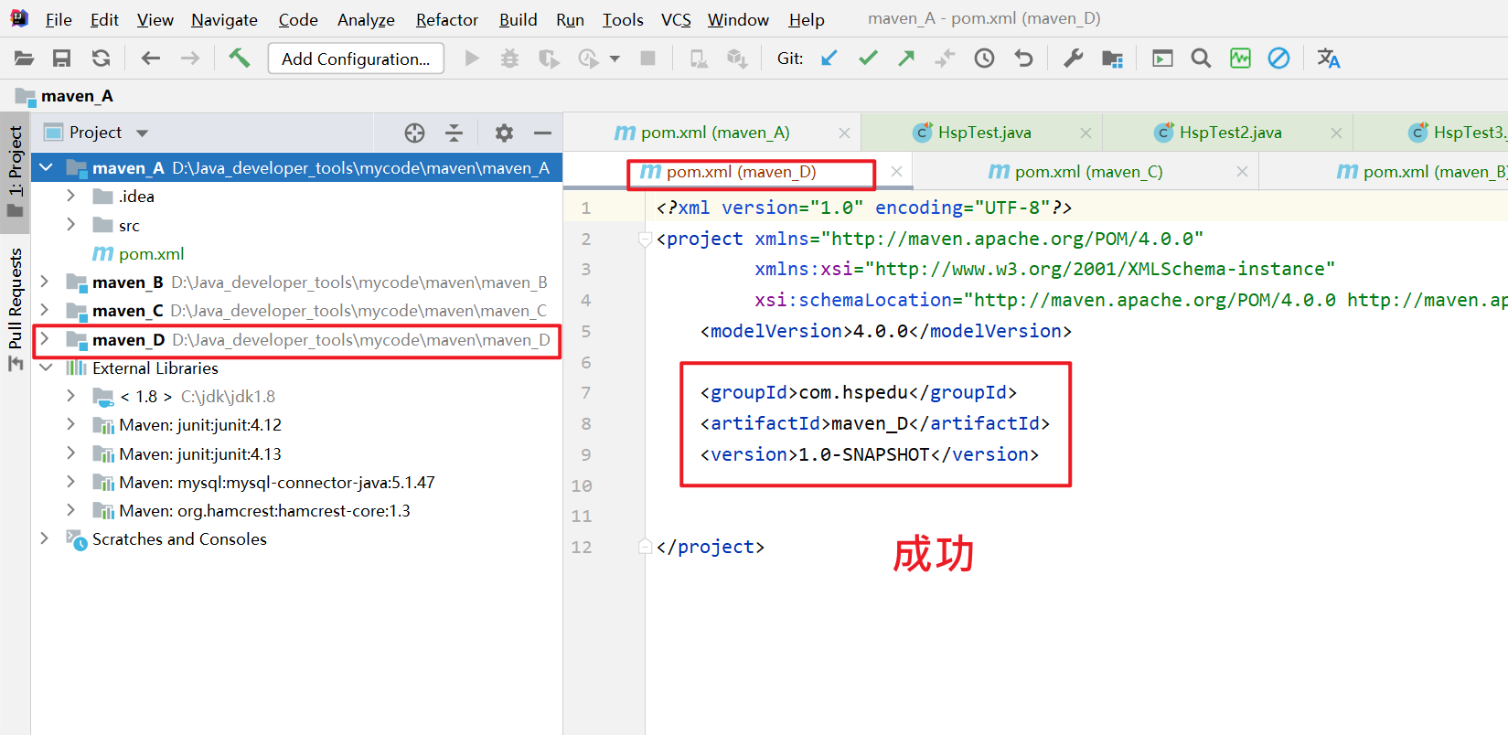1508x735 pixels.
Task: Click the Translate icon in toolbar
Action: click(x=1328, y=59)
